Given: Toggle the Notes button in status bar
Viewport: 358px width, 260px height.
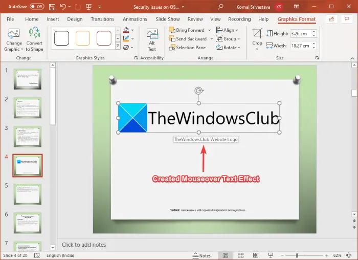Looking at the screenshot, I should (202, 256).
